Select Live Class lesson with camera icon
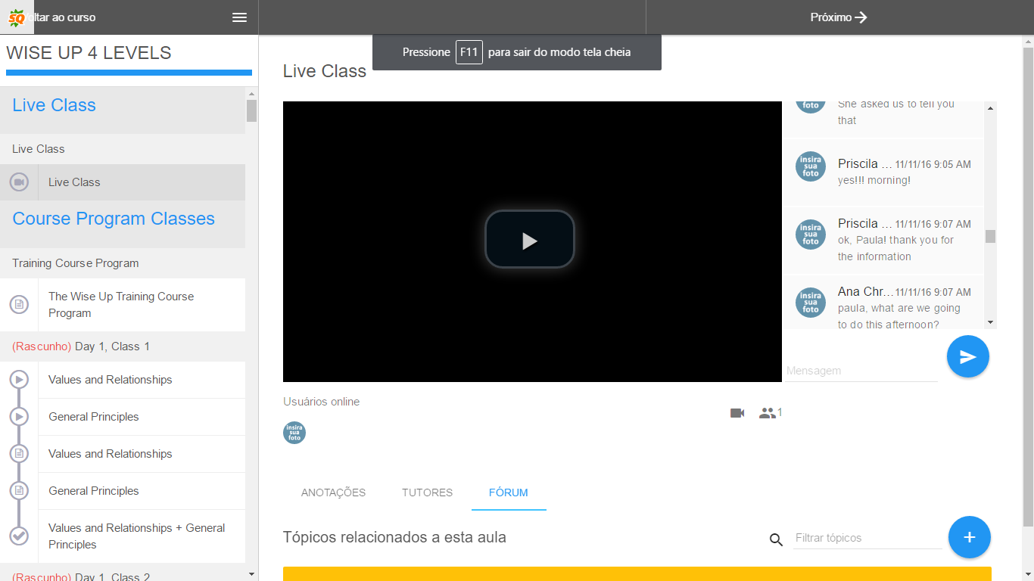Image resolution: width=1034 pixels, height=581 pixels. pyautogui.click(x=123, y=182)
